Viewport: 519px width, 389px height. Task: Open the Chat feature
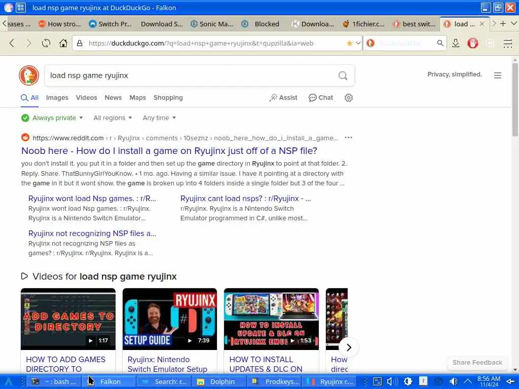click(x=321, y=98)
